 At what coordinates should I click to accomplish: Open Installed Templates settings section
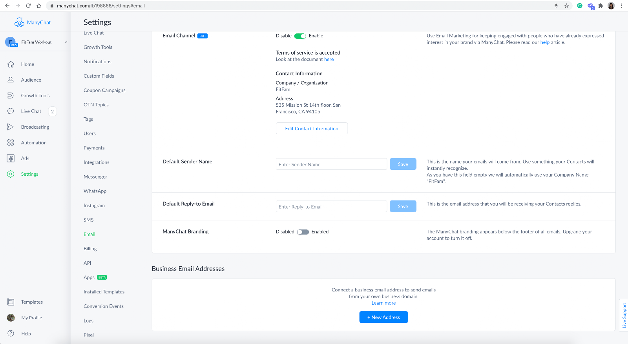(x=104, y=292)
